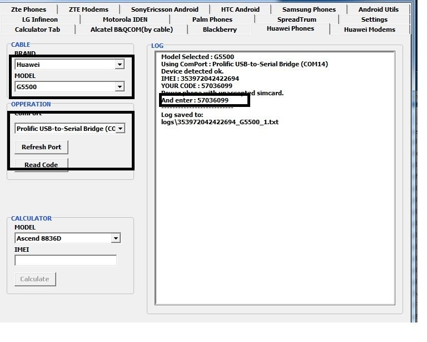This screenshot has width=427, height=342.
Task: Click inside the log output text area
Action: tap(275, 212)
